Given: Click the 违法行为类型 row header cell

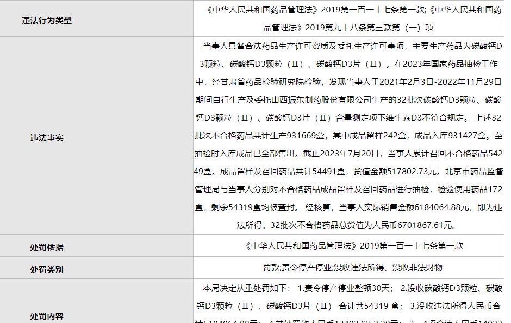Looking at the screenshot, I should 46,20.
